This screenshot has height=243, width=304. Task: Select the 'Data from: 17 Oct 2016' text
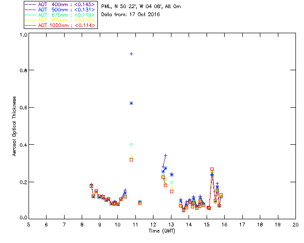click(131, 14)
